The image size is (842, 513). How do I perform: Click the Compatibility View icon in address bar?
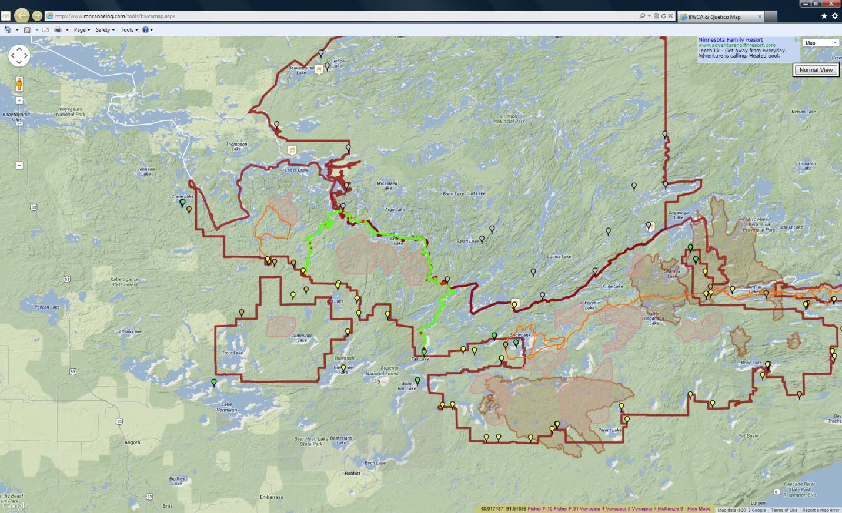pyautogui.click(x=657, y=16)
